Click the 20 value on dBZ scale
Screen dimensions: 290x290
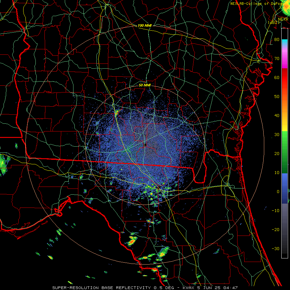(x=277, y=154)
